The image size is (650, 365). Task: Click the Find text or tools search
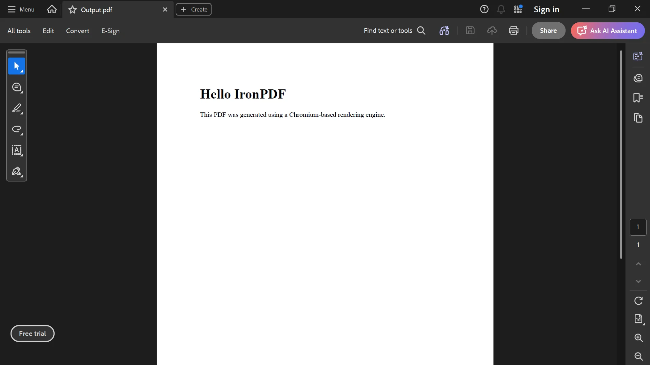tap(395, 30)
